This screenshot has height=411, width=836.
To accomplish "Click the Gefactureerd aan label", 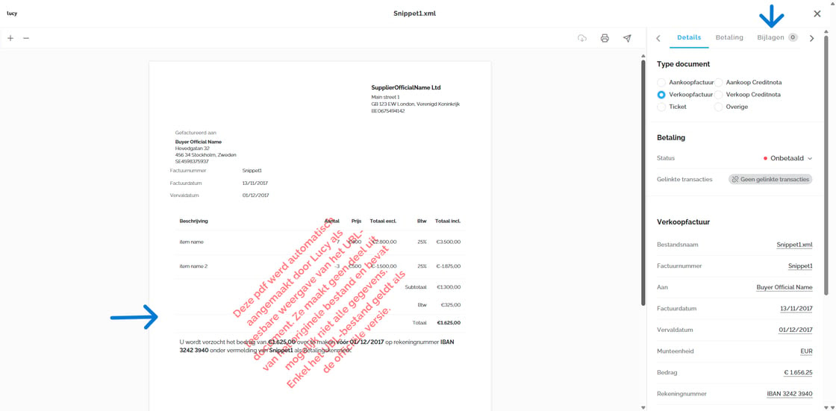I will [x=196, y=132].
